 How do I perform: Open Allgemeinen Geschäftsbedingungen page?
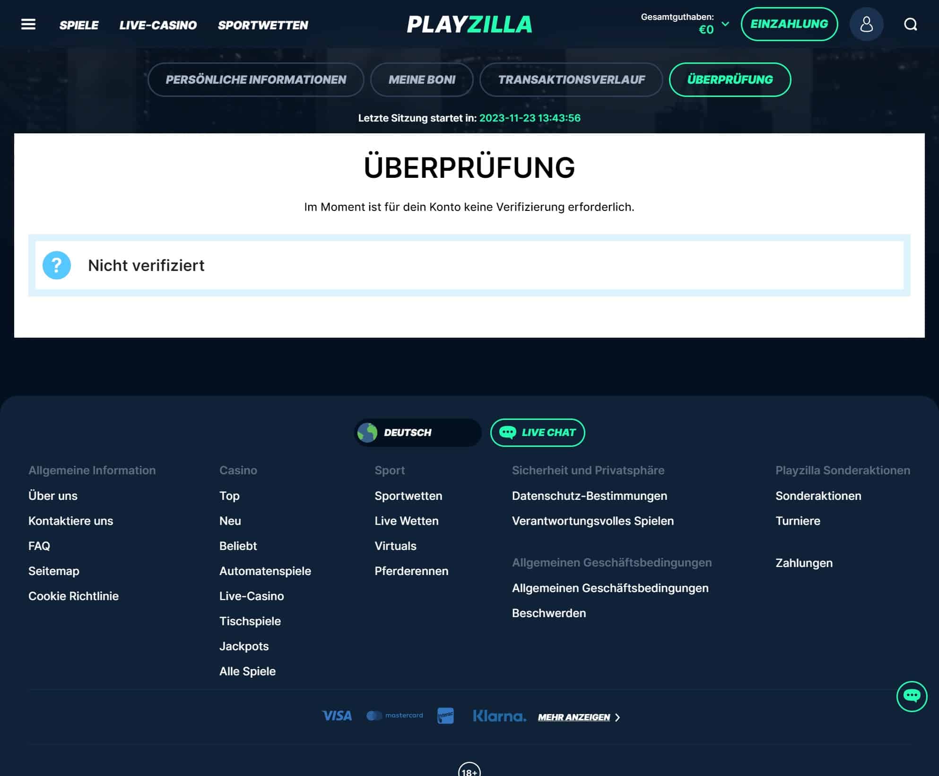pos(610,588)
